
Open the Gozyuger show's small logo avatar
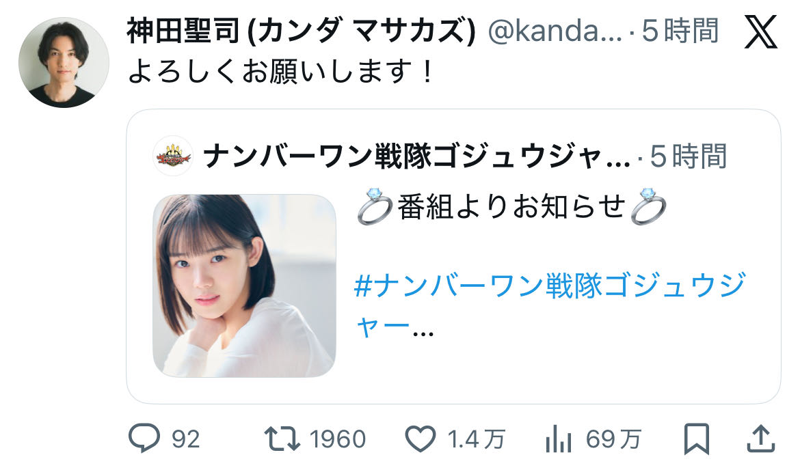[x=174, y=156]
